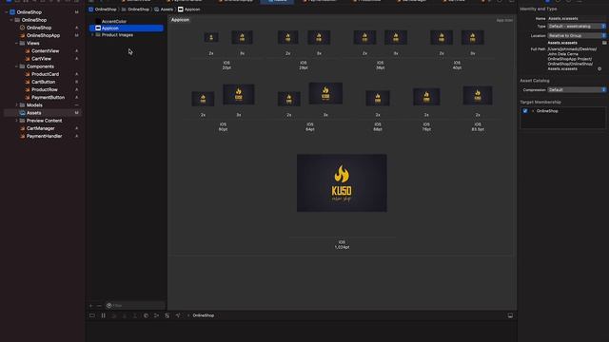The height and width of the screenshot is (342, 609).
Task: Click the Models folder icon
Action: [22, 105]
